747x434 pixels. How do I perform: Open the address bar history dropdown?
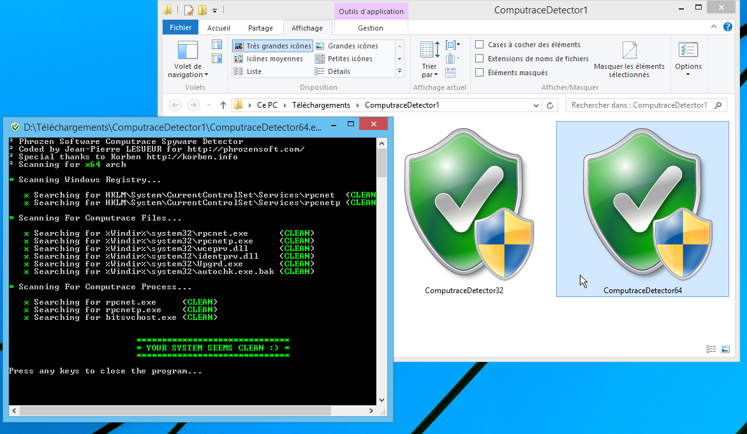point(536,105)
